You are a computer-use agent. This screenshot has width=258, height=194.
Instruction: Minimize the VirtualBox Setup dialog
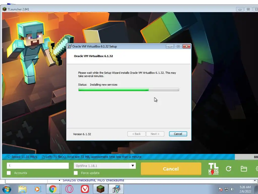(x=170, y=46)
